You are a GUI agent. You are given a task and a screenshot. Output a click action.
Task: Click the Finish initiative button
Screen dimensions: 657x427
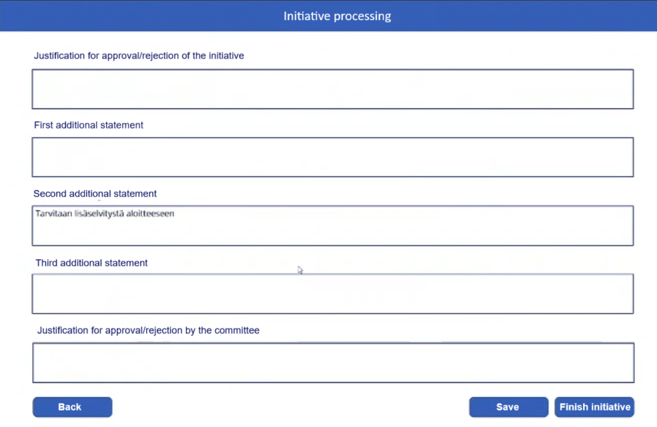click(x=594, y=407)
